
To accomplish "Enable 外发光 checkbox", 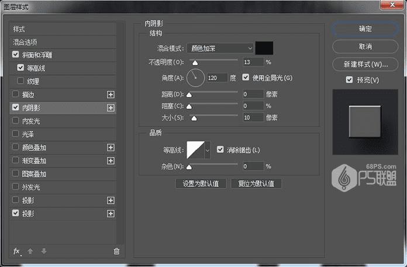I will click(16, 187).
